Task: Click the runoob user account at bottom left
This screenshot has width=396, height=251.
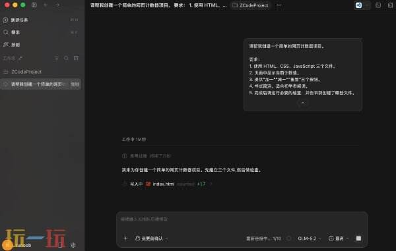Action: [x=18, y=245]
